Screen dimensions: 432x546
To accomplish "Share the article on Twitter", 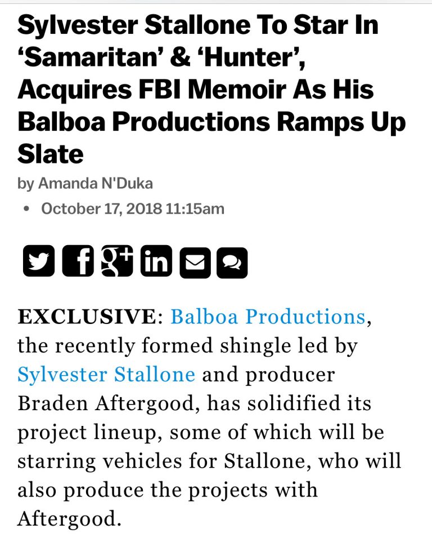I will pyautogui.click(x=39, y=261).
